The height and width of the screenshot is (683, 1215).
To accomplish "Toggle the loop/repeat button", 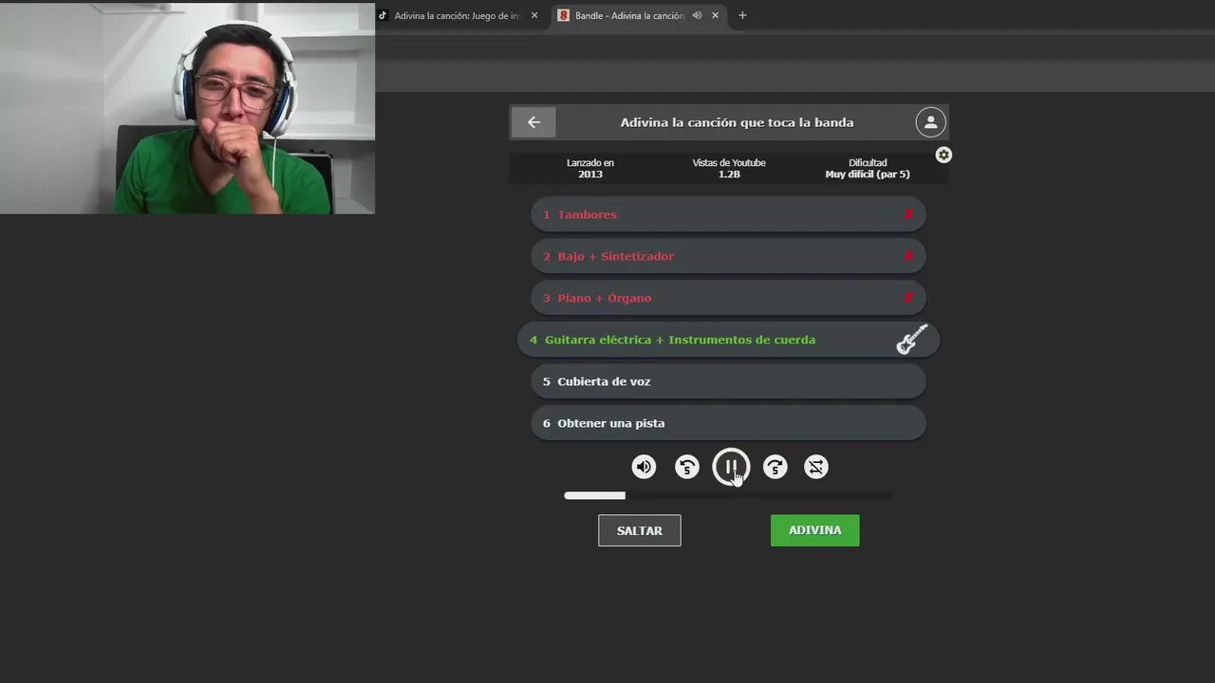I will 816,467.
